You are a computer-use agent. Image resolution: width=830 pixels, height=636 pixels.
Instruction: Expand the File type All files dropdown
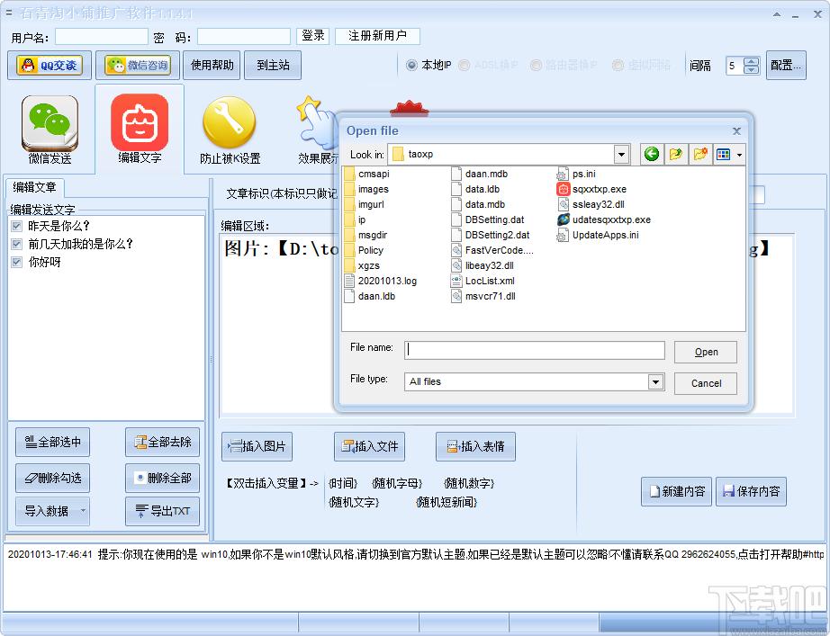[655, 381]
